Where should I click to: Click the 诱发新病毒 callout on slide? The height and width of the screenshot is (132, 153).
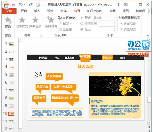click(54, 76)
